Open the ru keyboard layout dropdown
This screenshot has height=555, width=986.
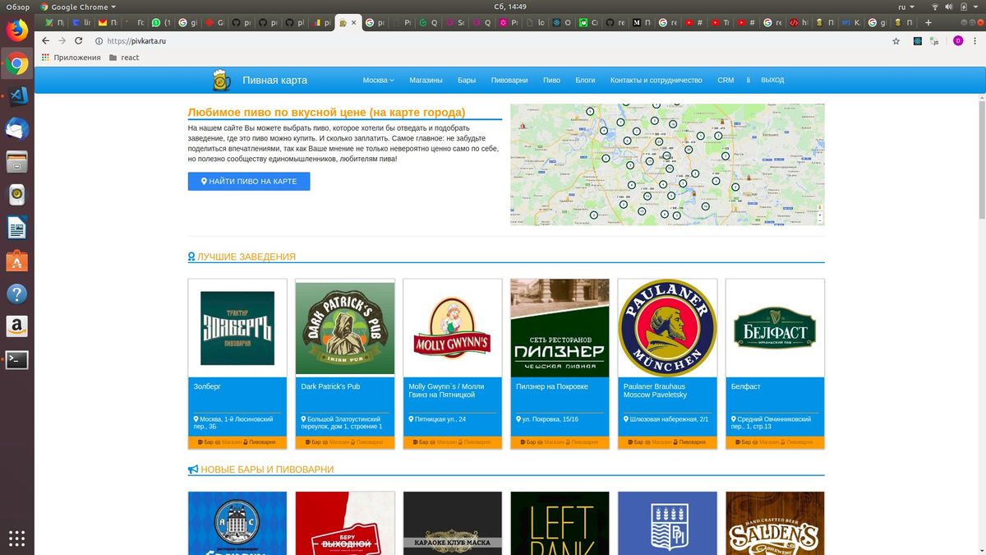[x=905, y=7]
